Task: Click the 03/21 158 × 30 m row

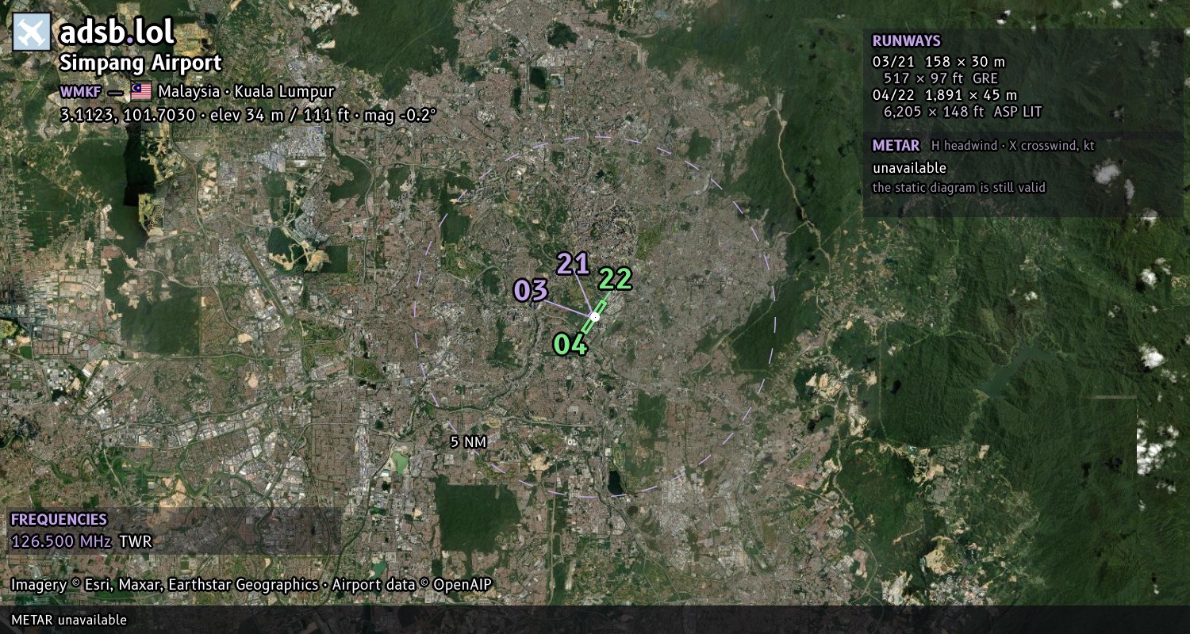Action: pyautogui.click(x=939, y=62)
